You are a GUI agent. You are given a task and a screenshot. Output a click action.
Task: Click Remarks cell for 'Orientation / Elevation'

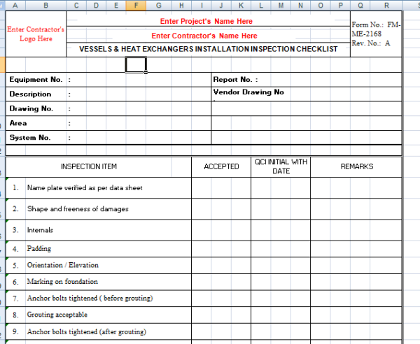tap(356, 265)
